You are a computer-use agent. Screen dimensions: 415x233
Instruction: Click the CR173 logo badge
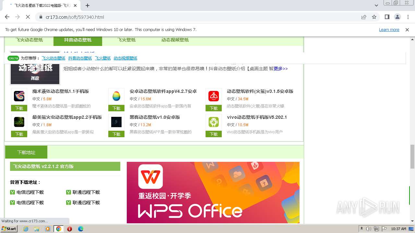13,58
